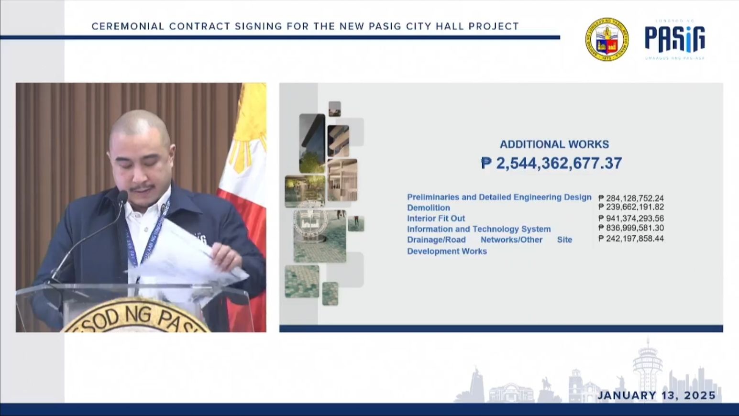The height and width of the screenshot is (416, 739).
Task: Click the PASIG wordmark logo
Action: [x=674, y=39]
